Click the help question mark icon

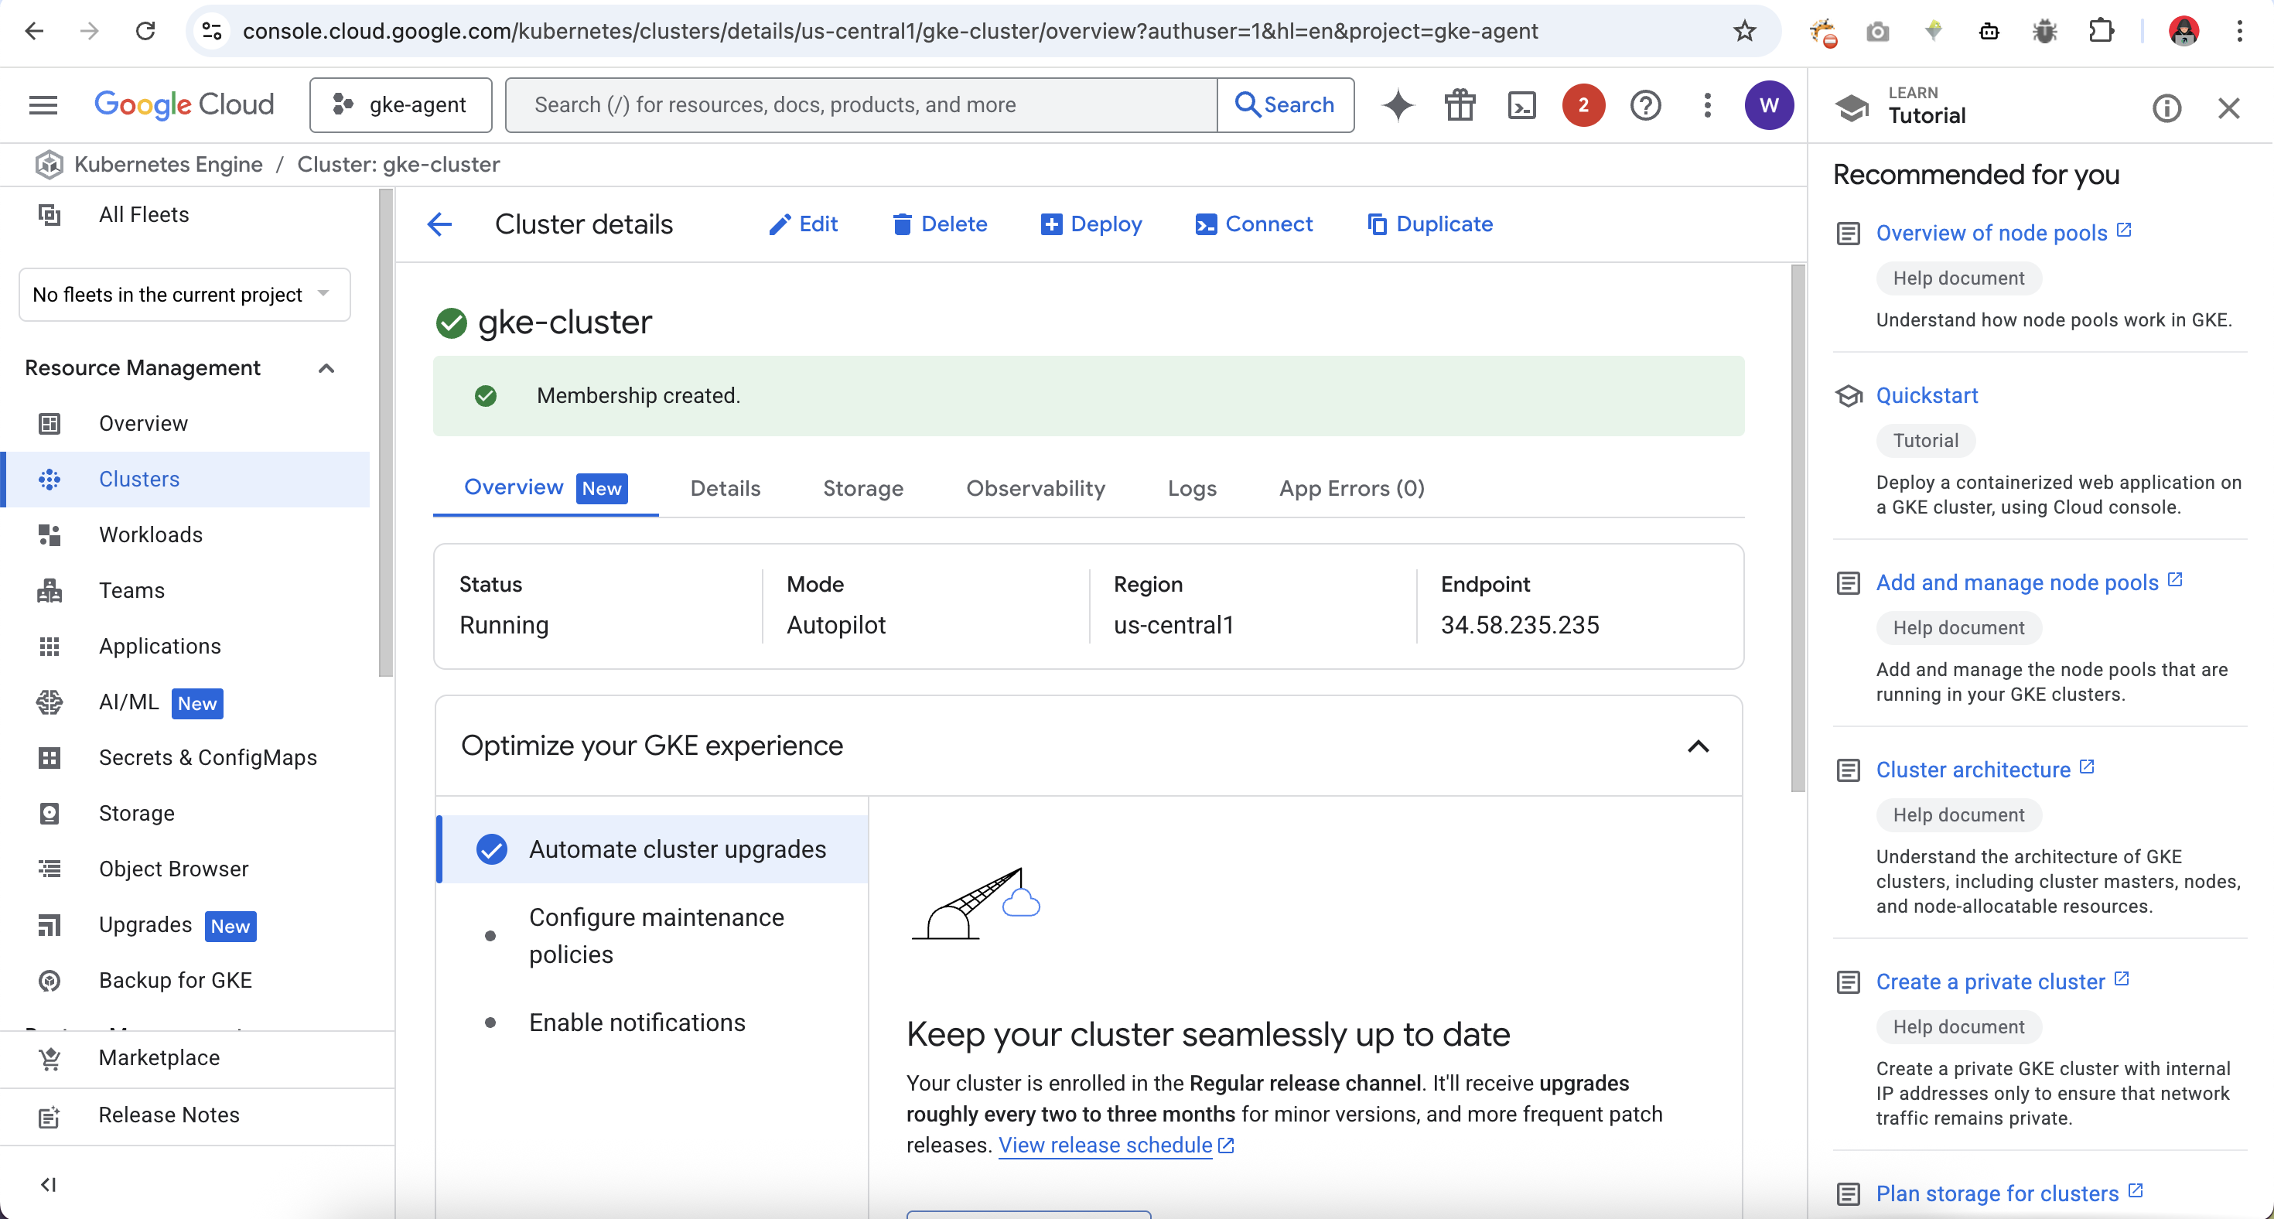pyautogui.click(x=1645, y=105)
